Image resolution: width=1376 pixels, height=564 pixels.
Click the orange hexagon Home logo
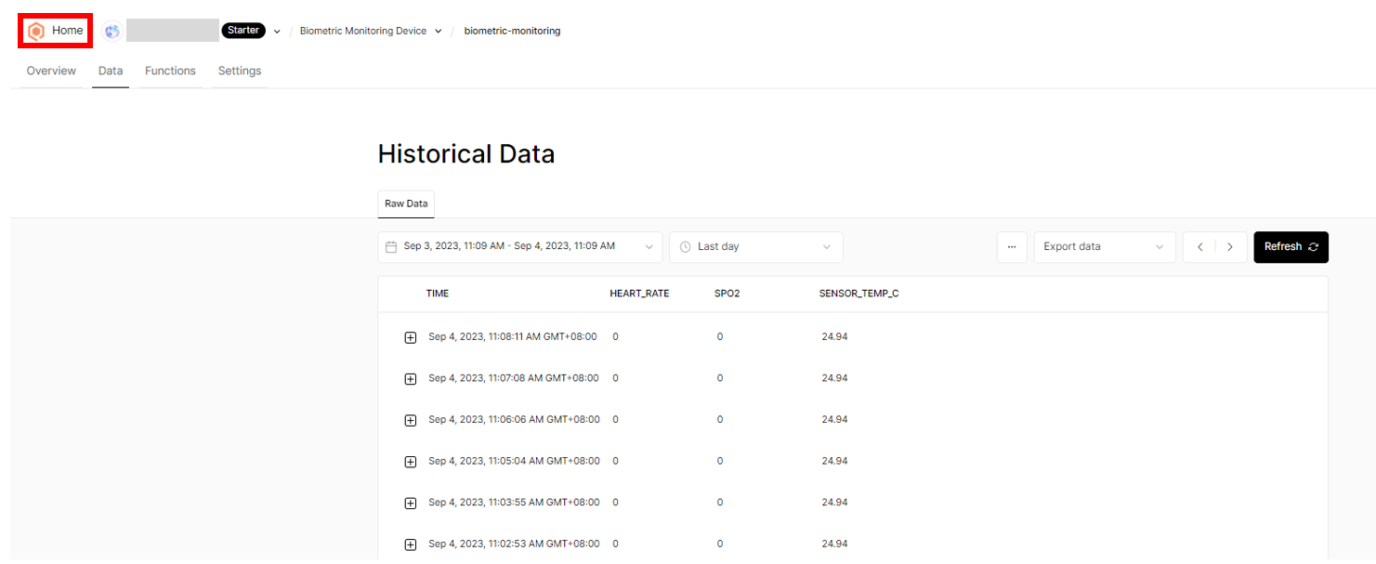click(36, 31)
